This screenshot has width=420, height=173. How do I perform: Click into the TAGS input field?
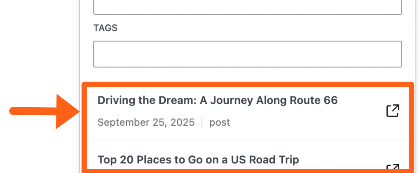point(247,54)
